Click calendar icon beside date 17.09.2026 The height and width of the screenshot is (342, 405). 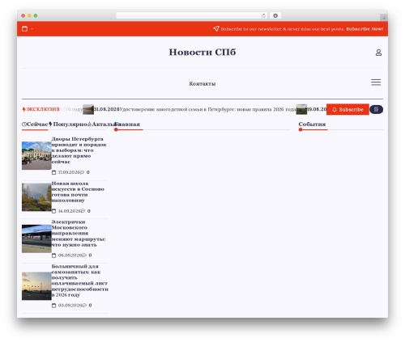click(53, 172)
